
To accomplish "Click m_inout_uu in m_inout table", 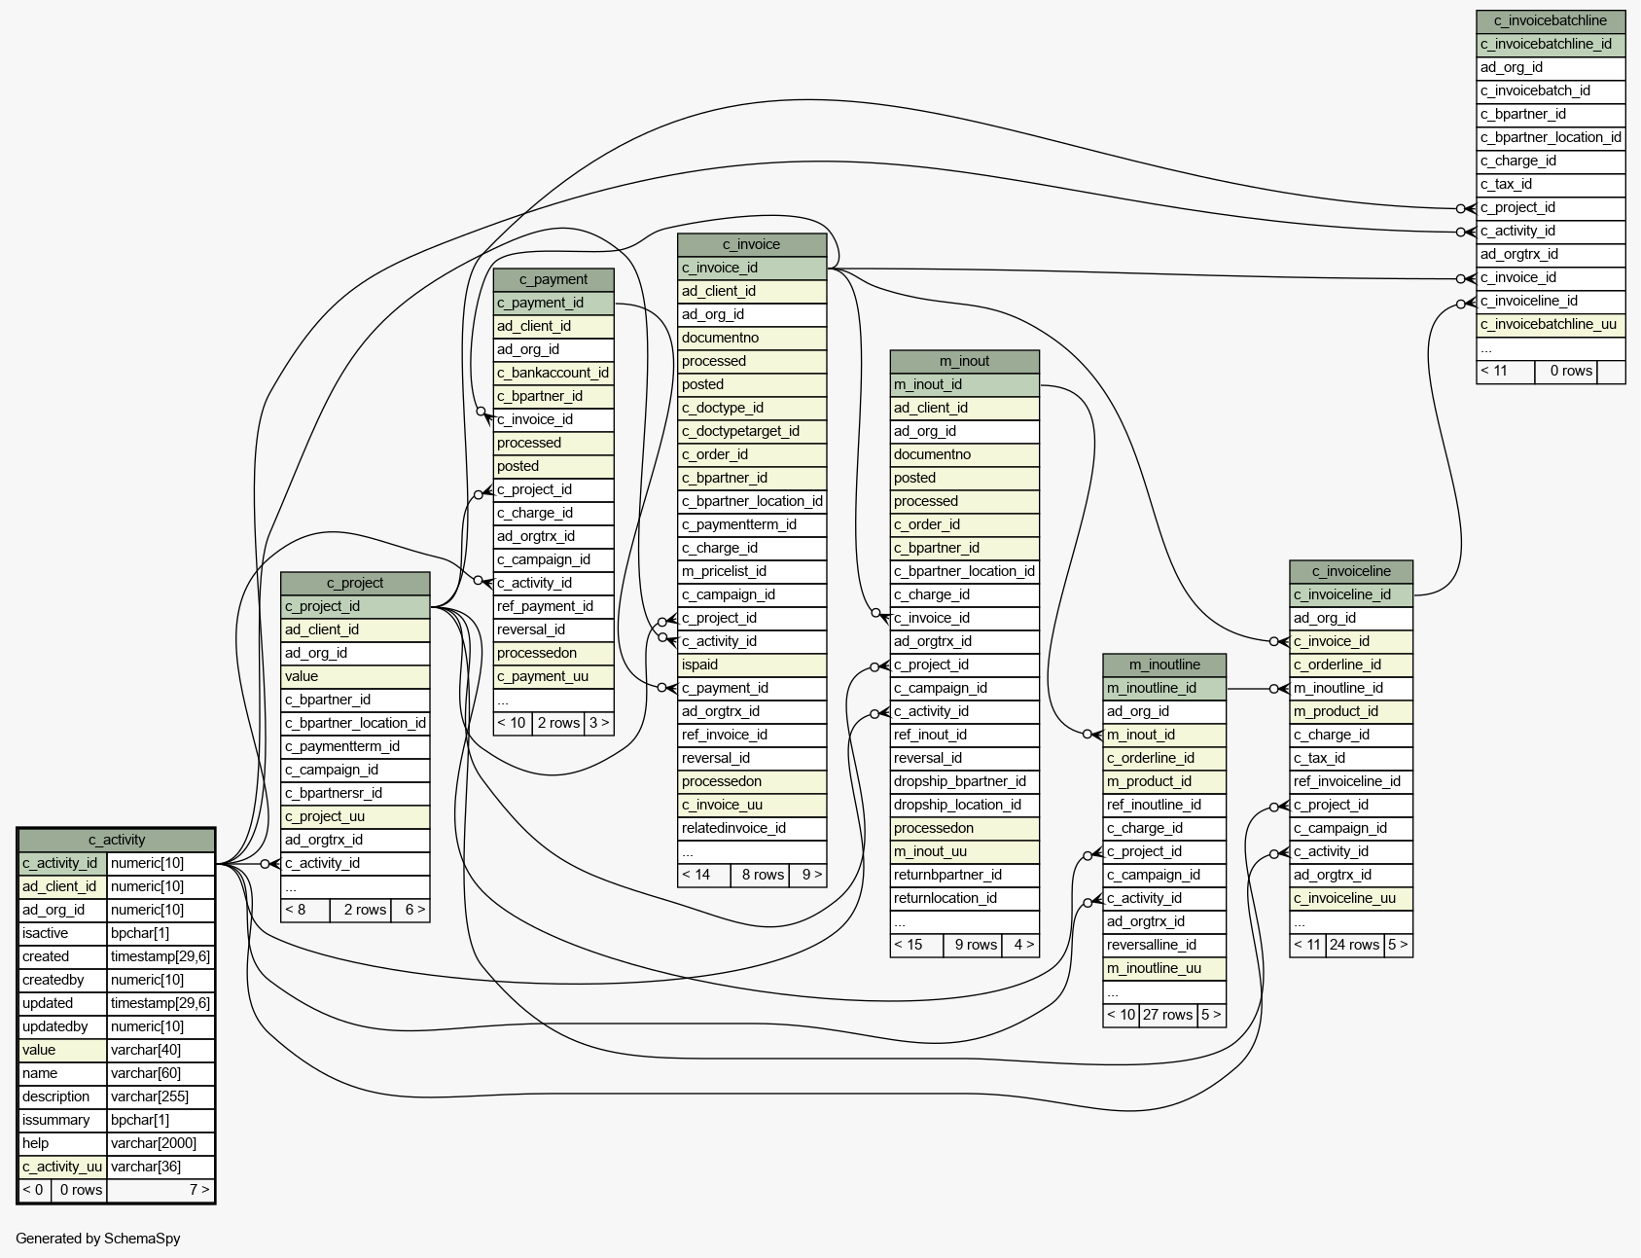I will click(965, 851).
